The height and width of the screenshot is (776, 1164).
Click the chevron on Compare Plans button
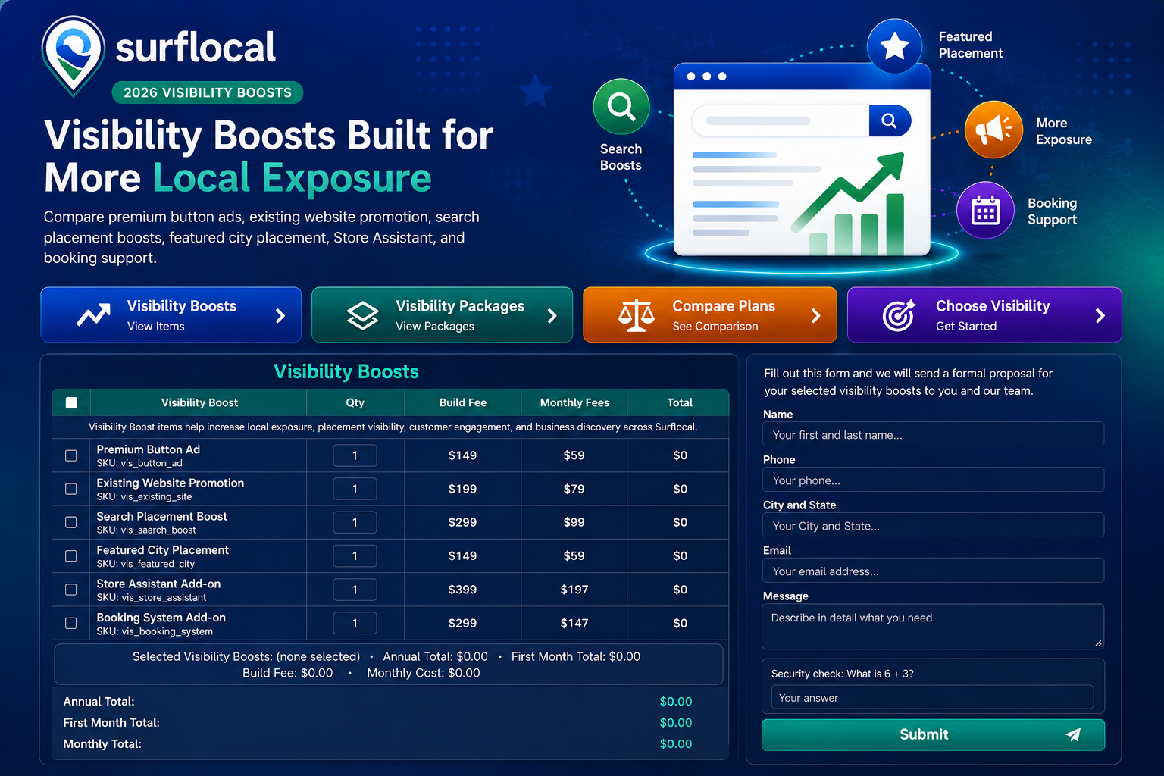click(816, 315)
